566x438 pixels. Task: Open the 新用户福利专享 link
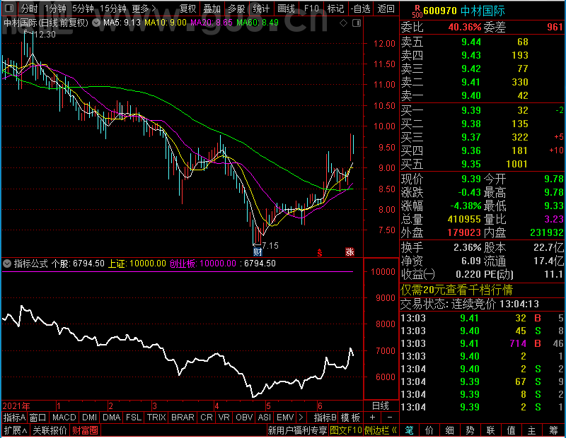click(x=297, y=430)
